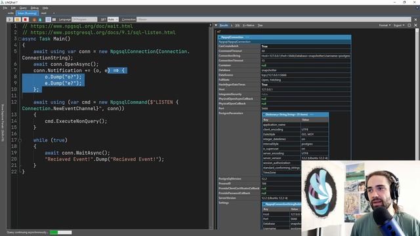Click the PostgreSqlVersion row value 12.2
Image resolution: width=420 pixels, height=236 pixels.
tap(264, 179)
